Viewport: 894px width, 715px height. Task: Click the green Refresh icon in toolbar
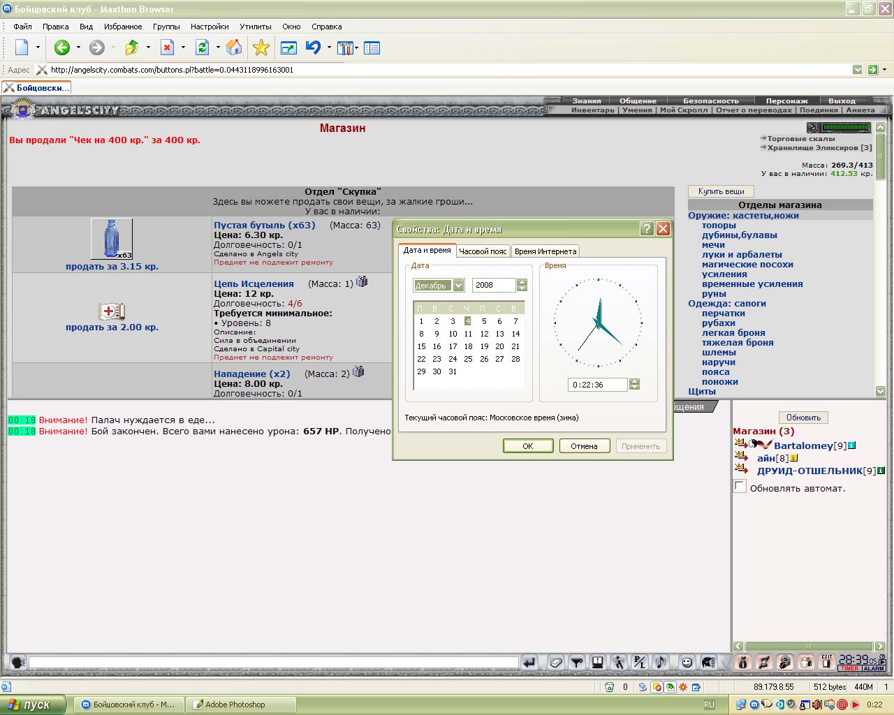(202, 47)
